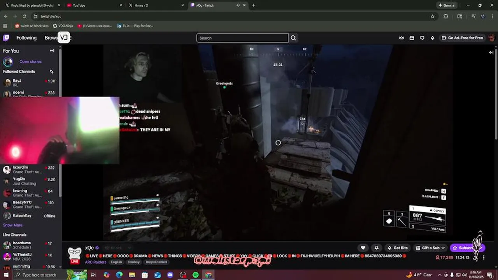The width and height of the screenshot is (498, 280).
Task: Open YoThatsEJ live channel
Action: click(x=30, y=257)
